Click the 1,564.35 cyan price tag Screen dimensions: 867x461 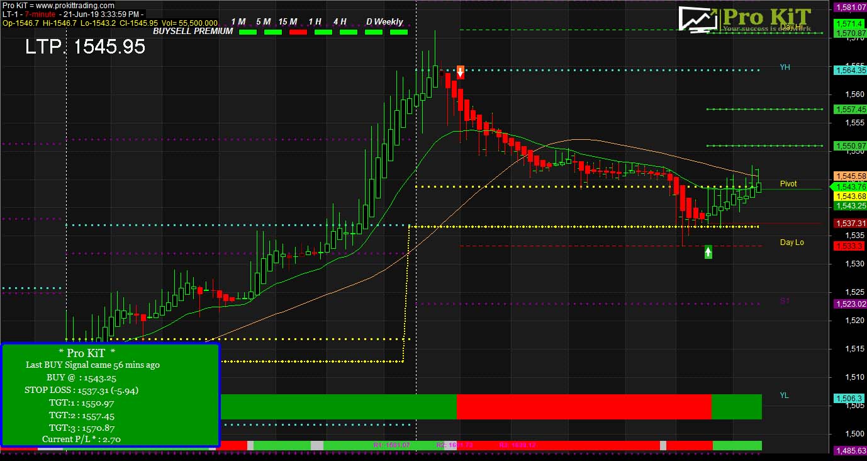(849, 71)
